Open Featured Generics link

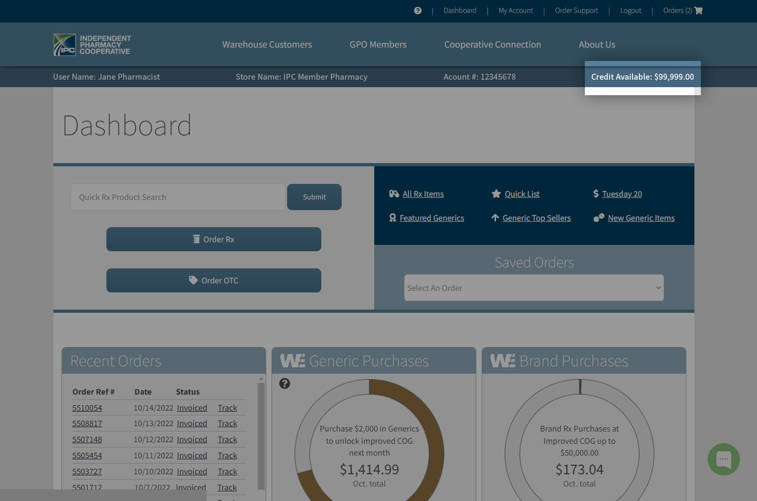click(x=432, y=218)
